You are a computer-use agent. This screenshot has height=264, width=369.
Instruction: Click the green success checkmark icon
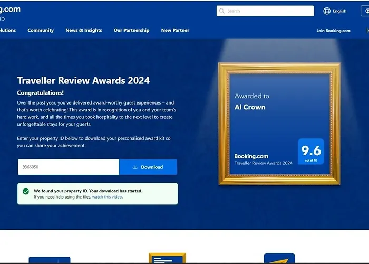coord(26,191)
